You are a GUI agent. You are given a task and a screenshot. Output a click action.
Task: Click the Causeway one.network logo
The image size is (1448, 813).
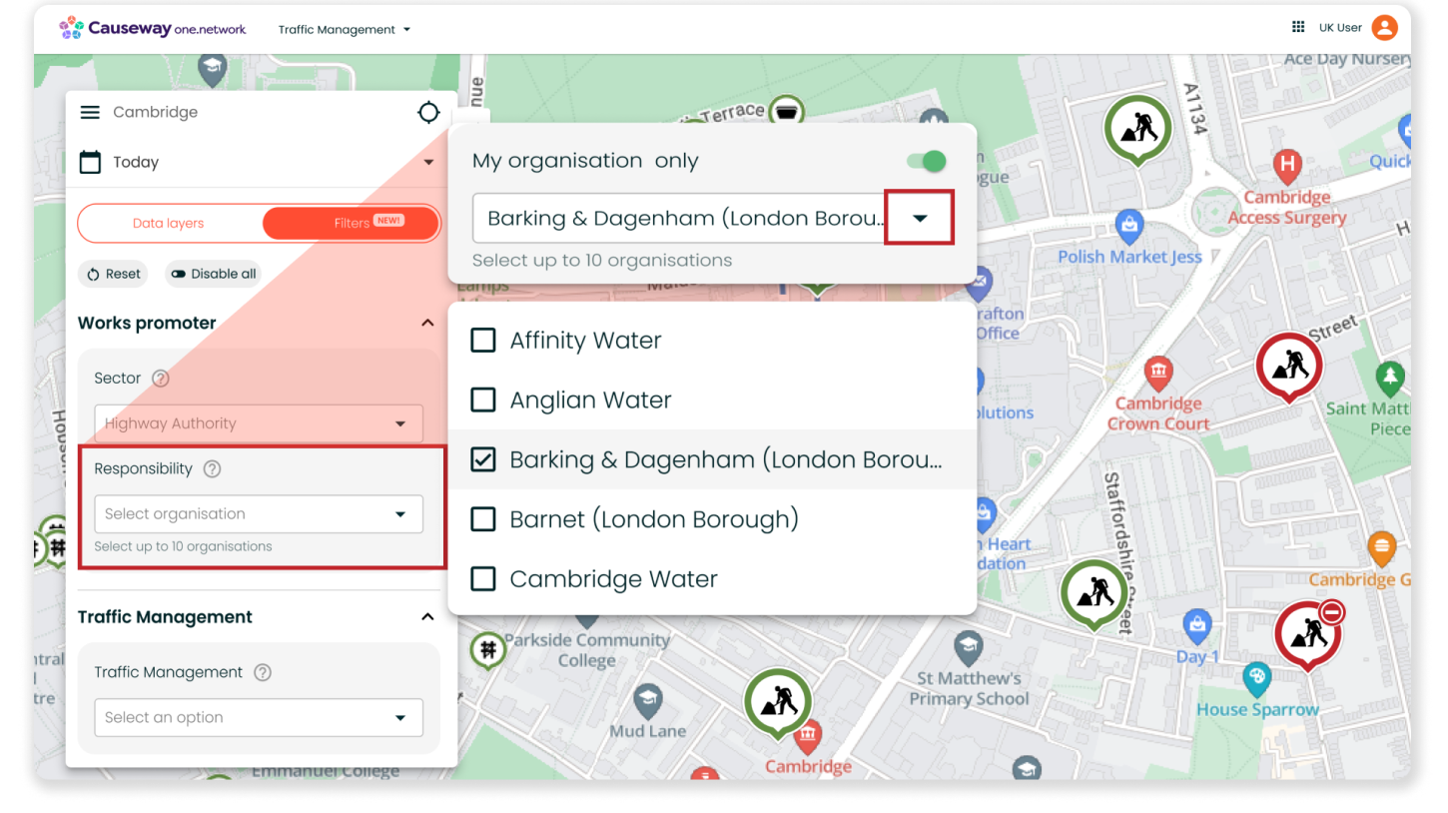coord(153,28)
